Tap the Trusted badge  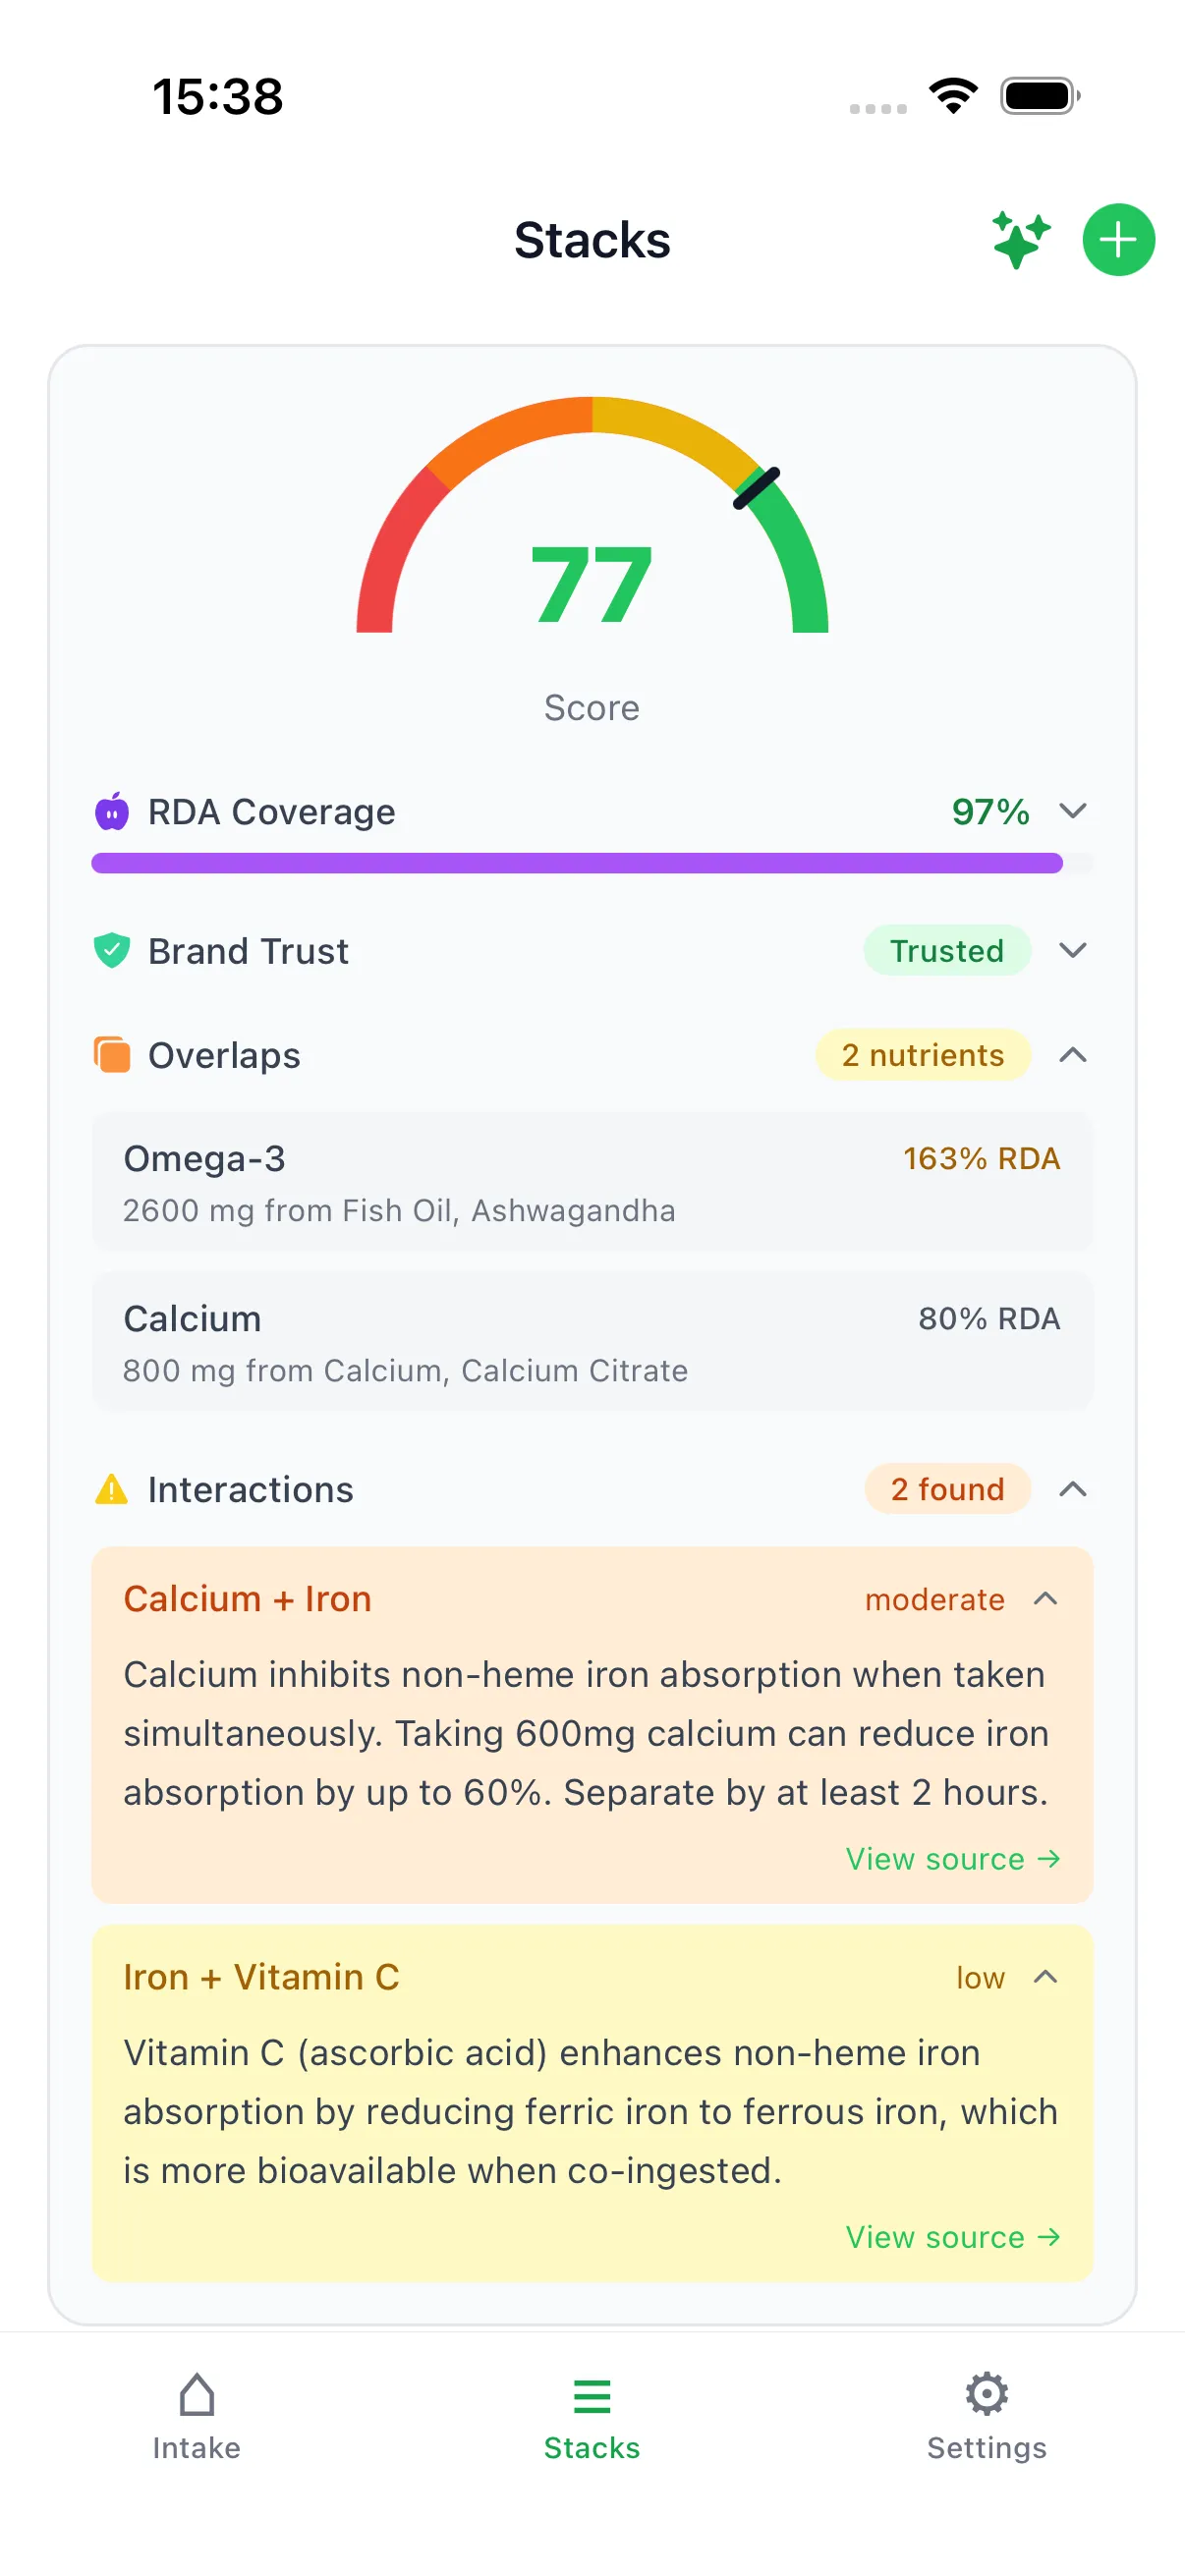[946, 950]
